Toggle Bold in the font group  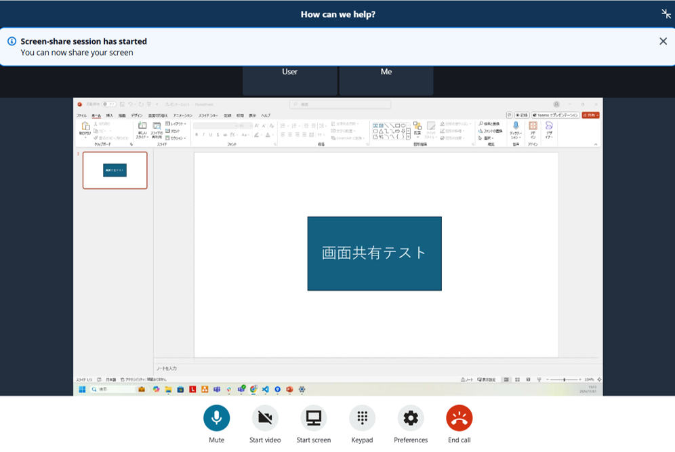coord(197,135)
